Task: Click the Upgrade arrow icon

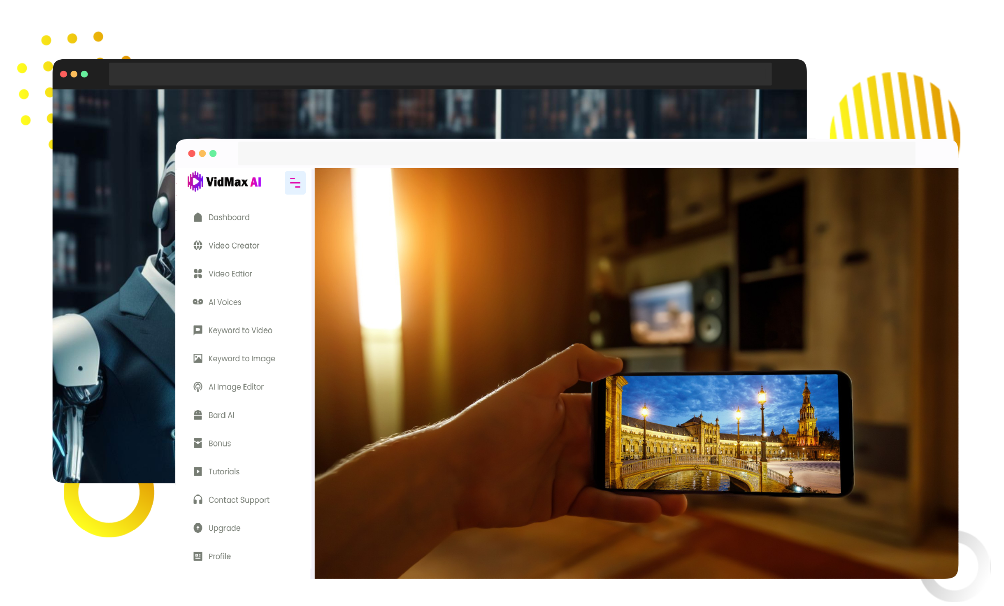Action: click(x=198, y=528)
